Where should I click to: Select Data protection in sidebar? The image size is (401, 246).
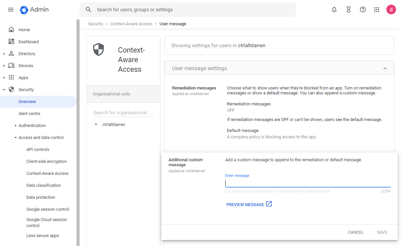(x=41, y=197)
